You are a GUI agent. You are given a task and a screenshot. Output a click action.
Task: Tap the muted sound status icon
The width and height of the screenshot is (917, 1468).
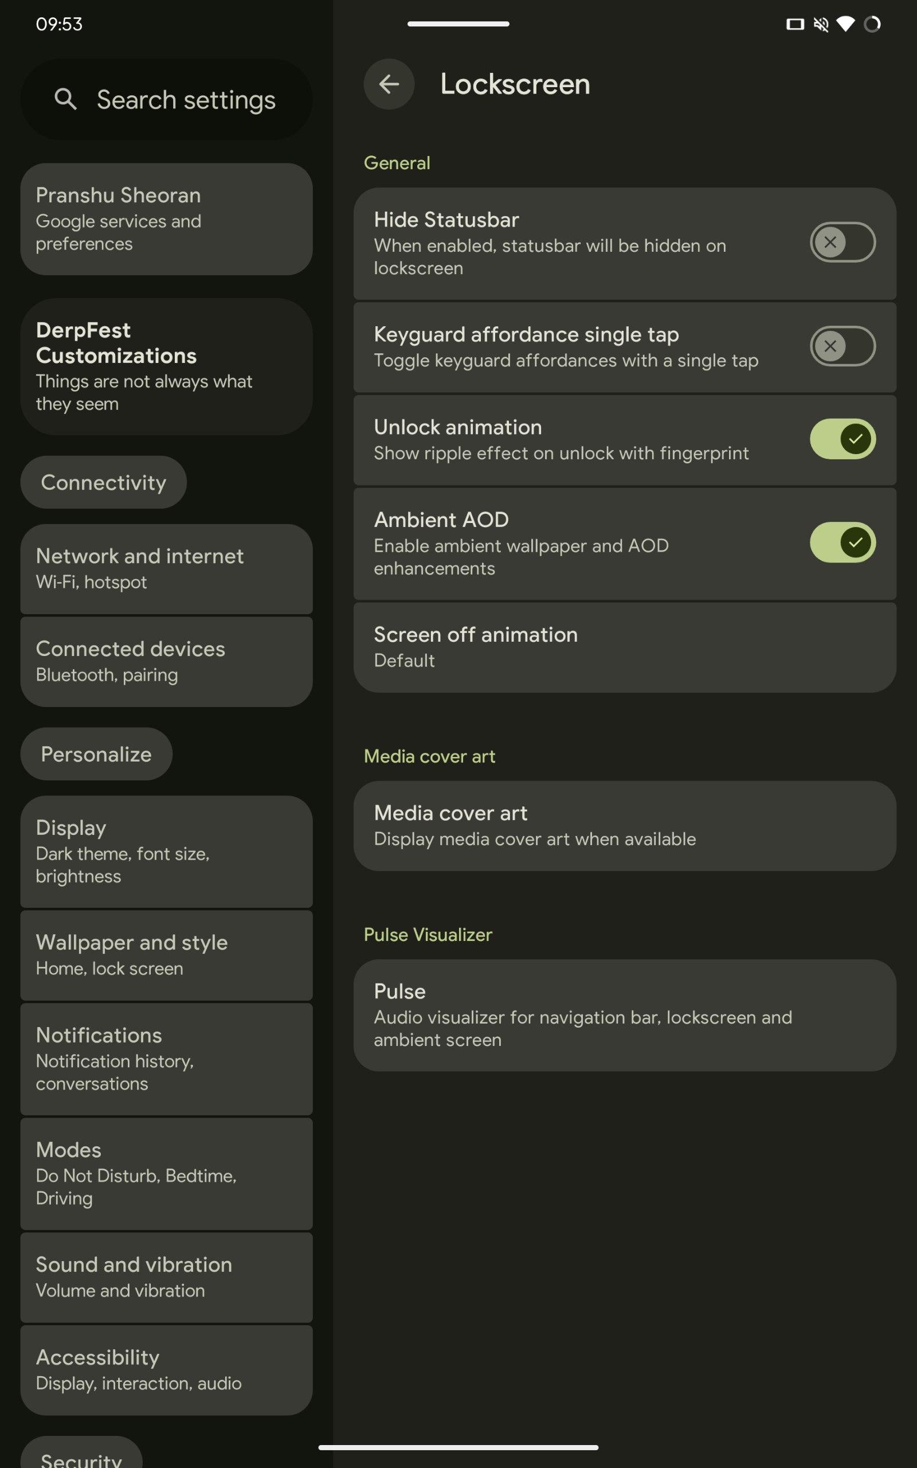coord(821,24)
